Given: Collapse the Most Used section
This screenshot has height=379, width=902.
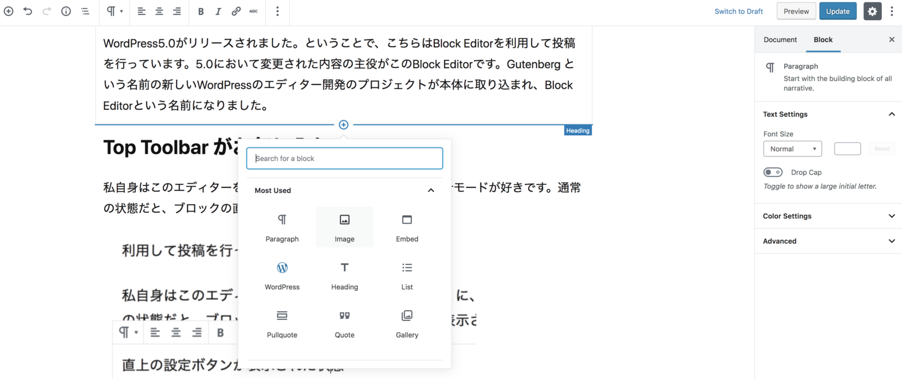Looking at the screenshot, I should click(x=345, y=190).
